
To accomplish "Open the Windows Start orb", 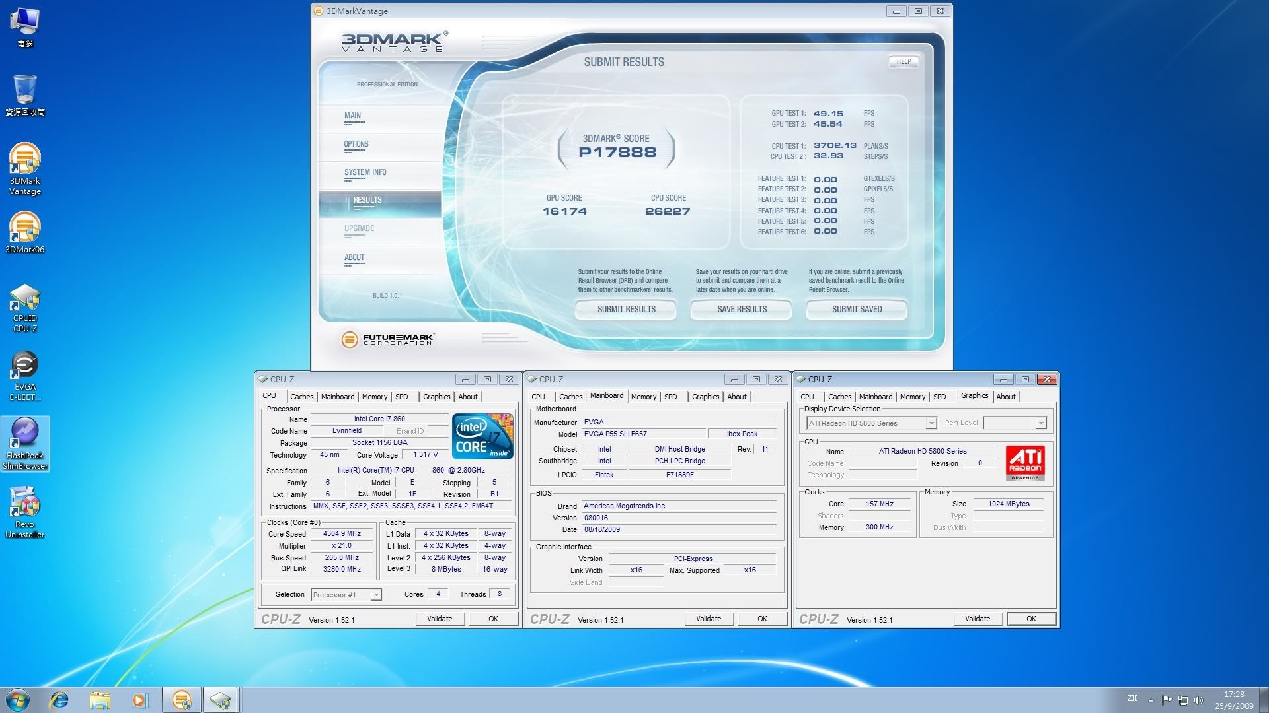I will (18, 700).
